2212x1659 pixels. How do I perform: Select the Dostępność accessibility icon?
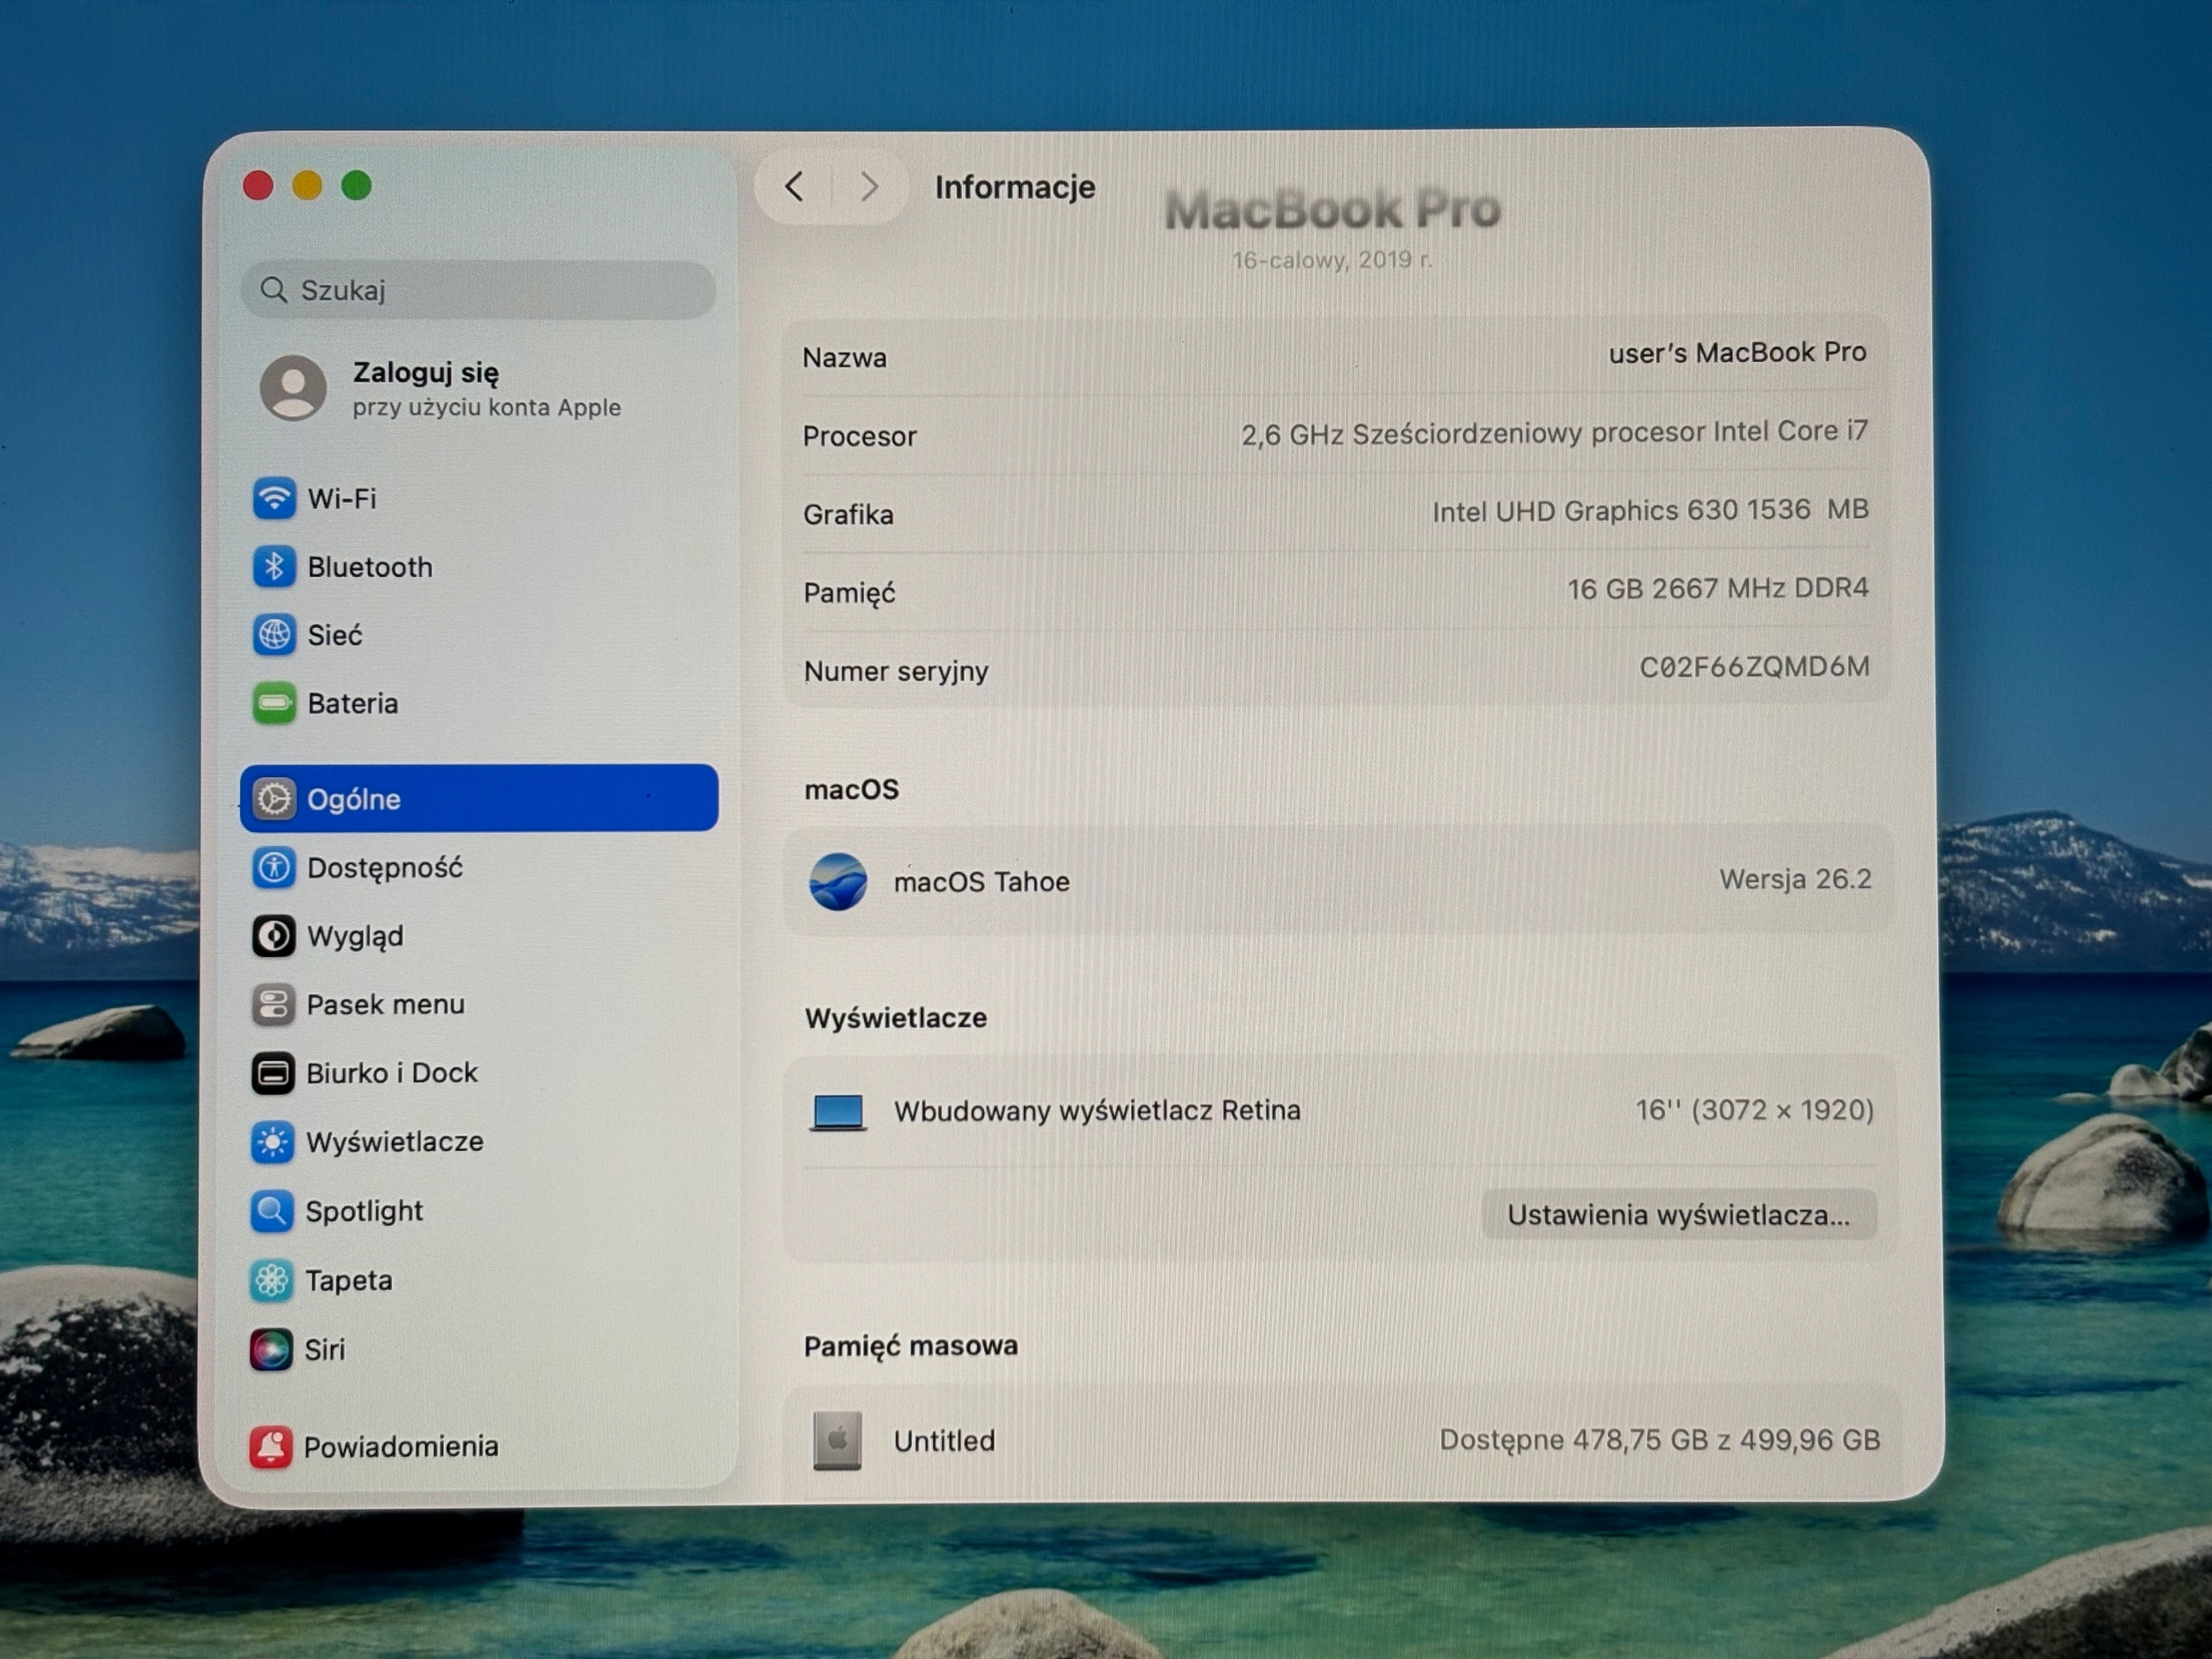273,867
